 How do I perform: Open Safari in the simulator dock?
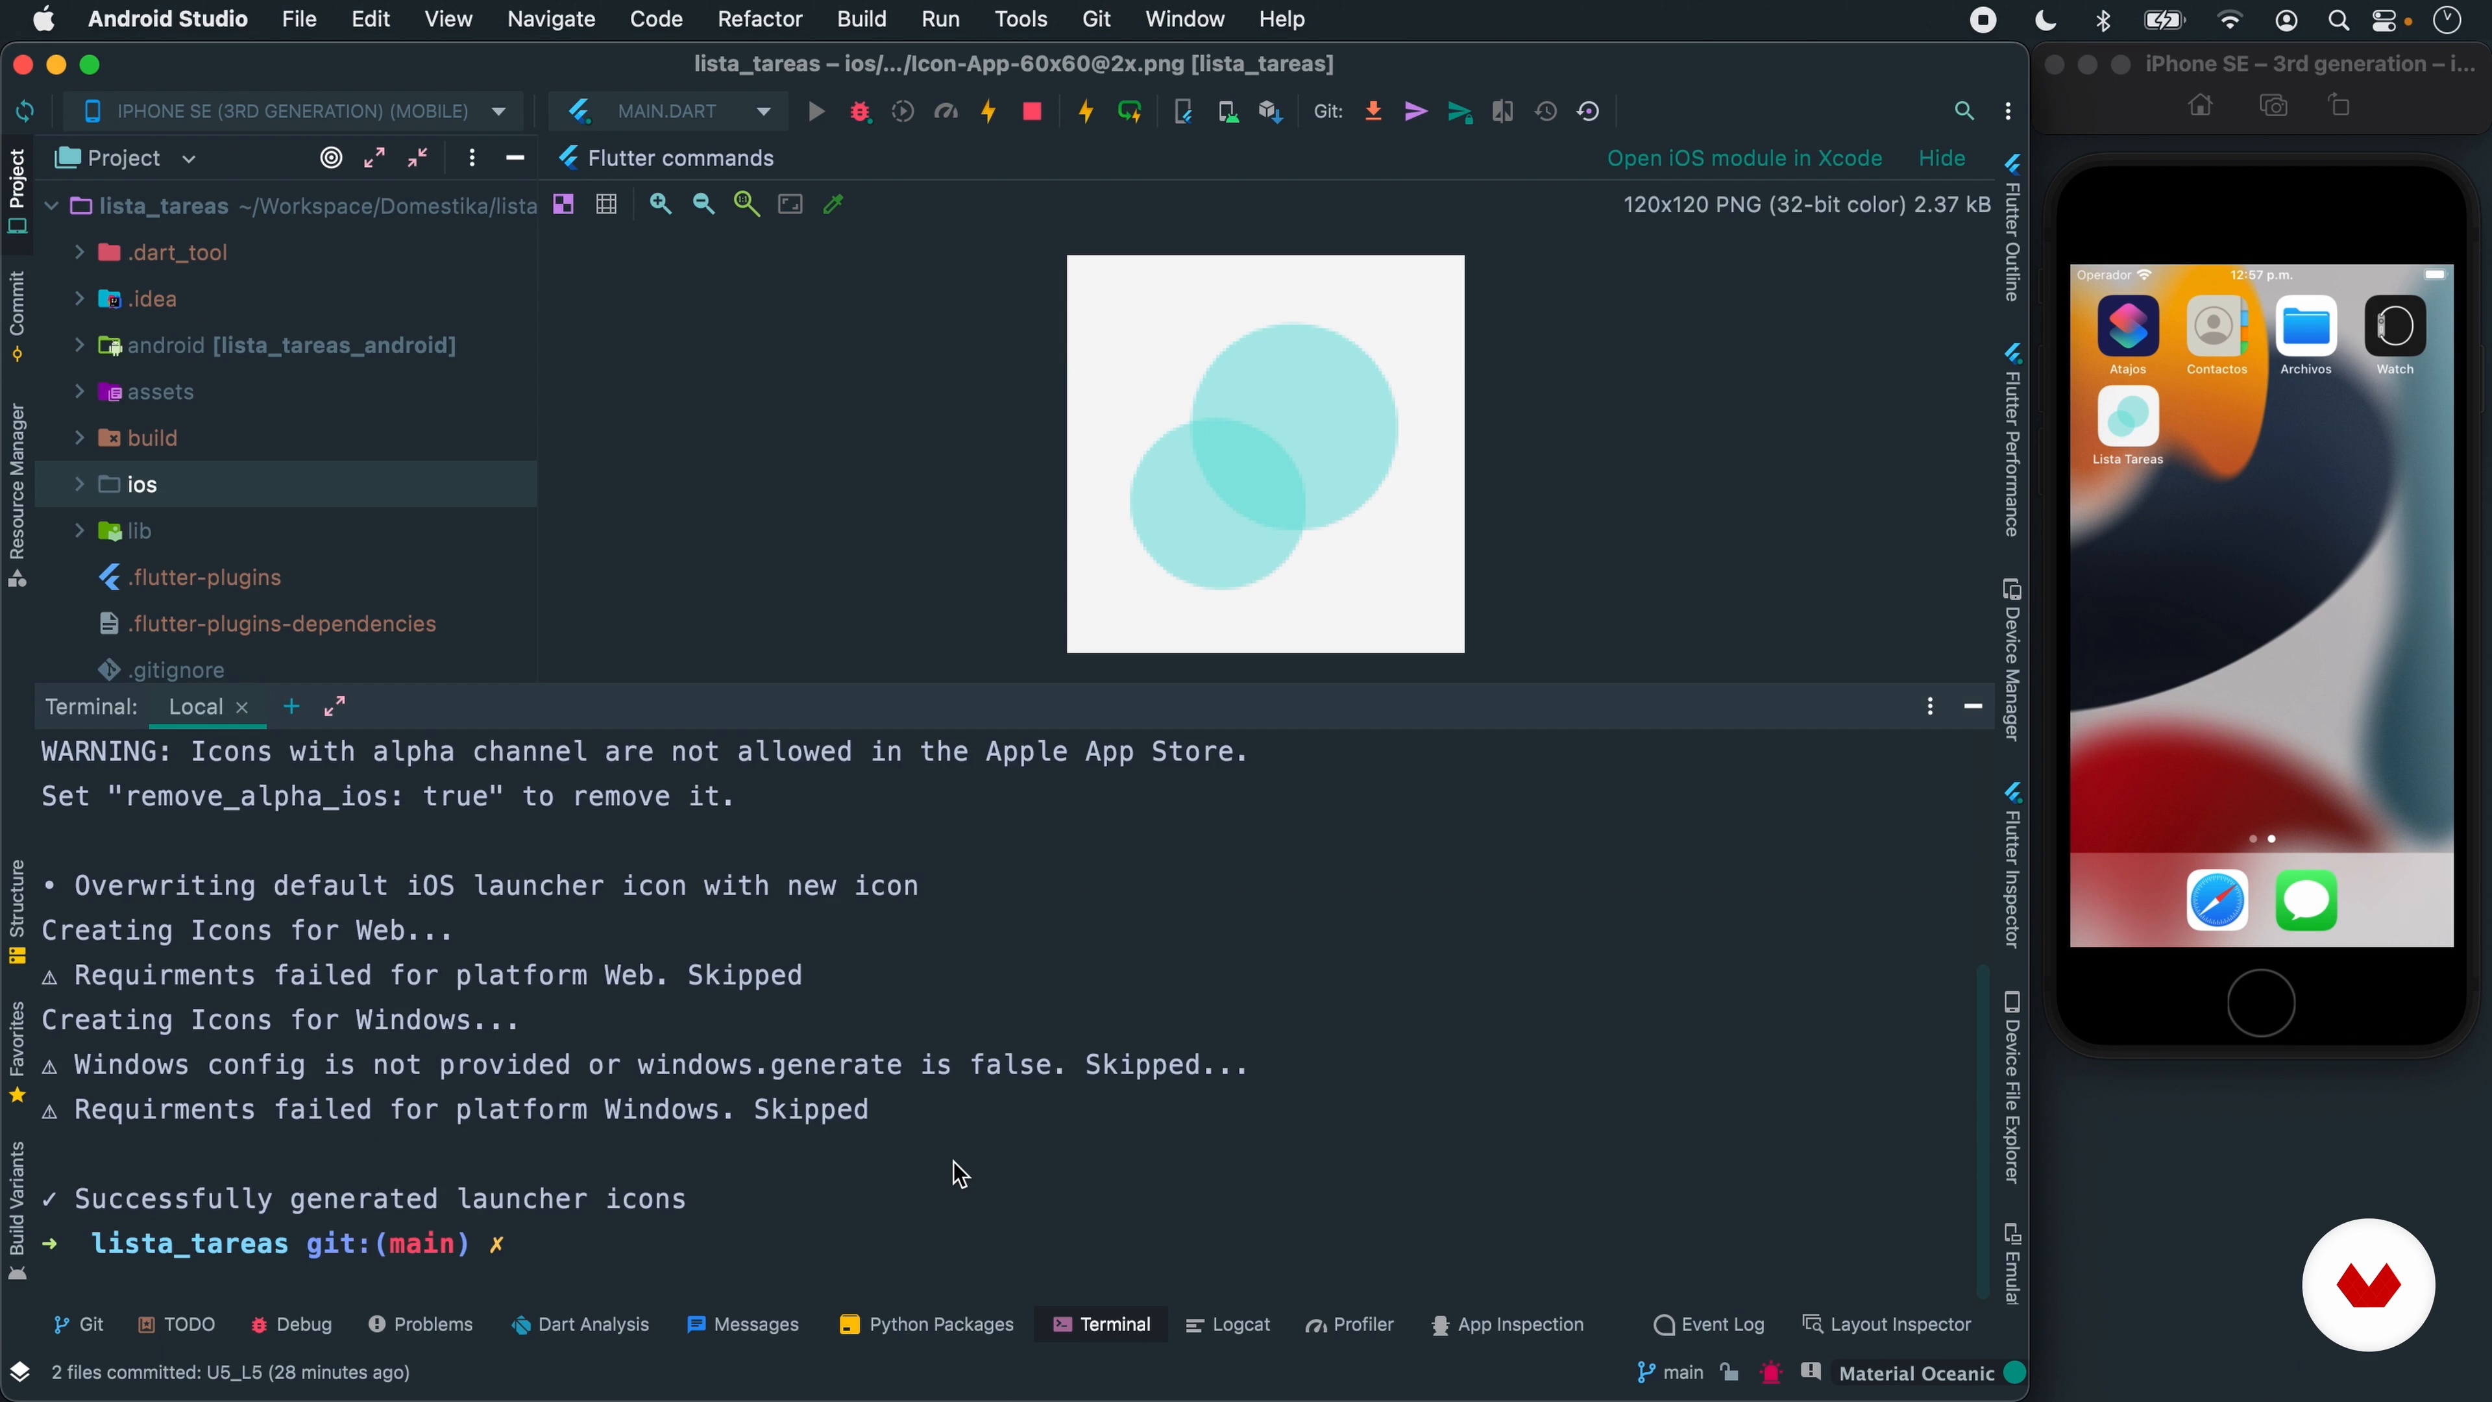(2216, 901)
